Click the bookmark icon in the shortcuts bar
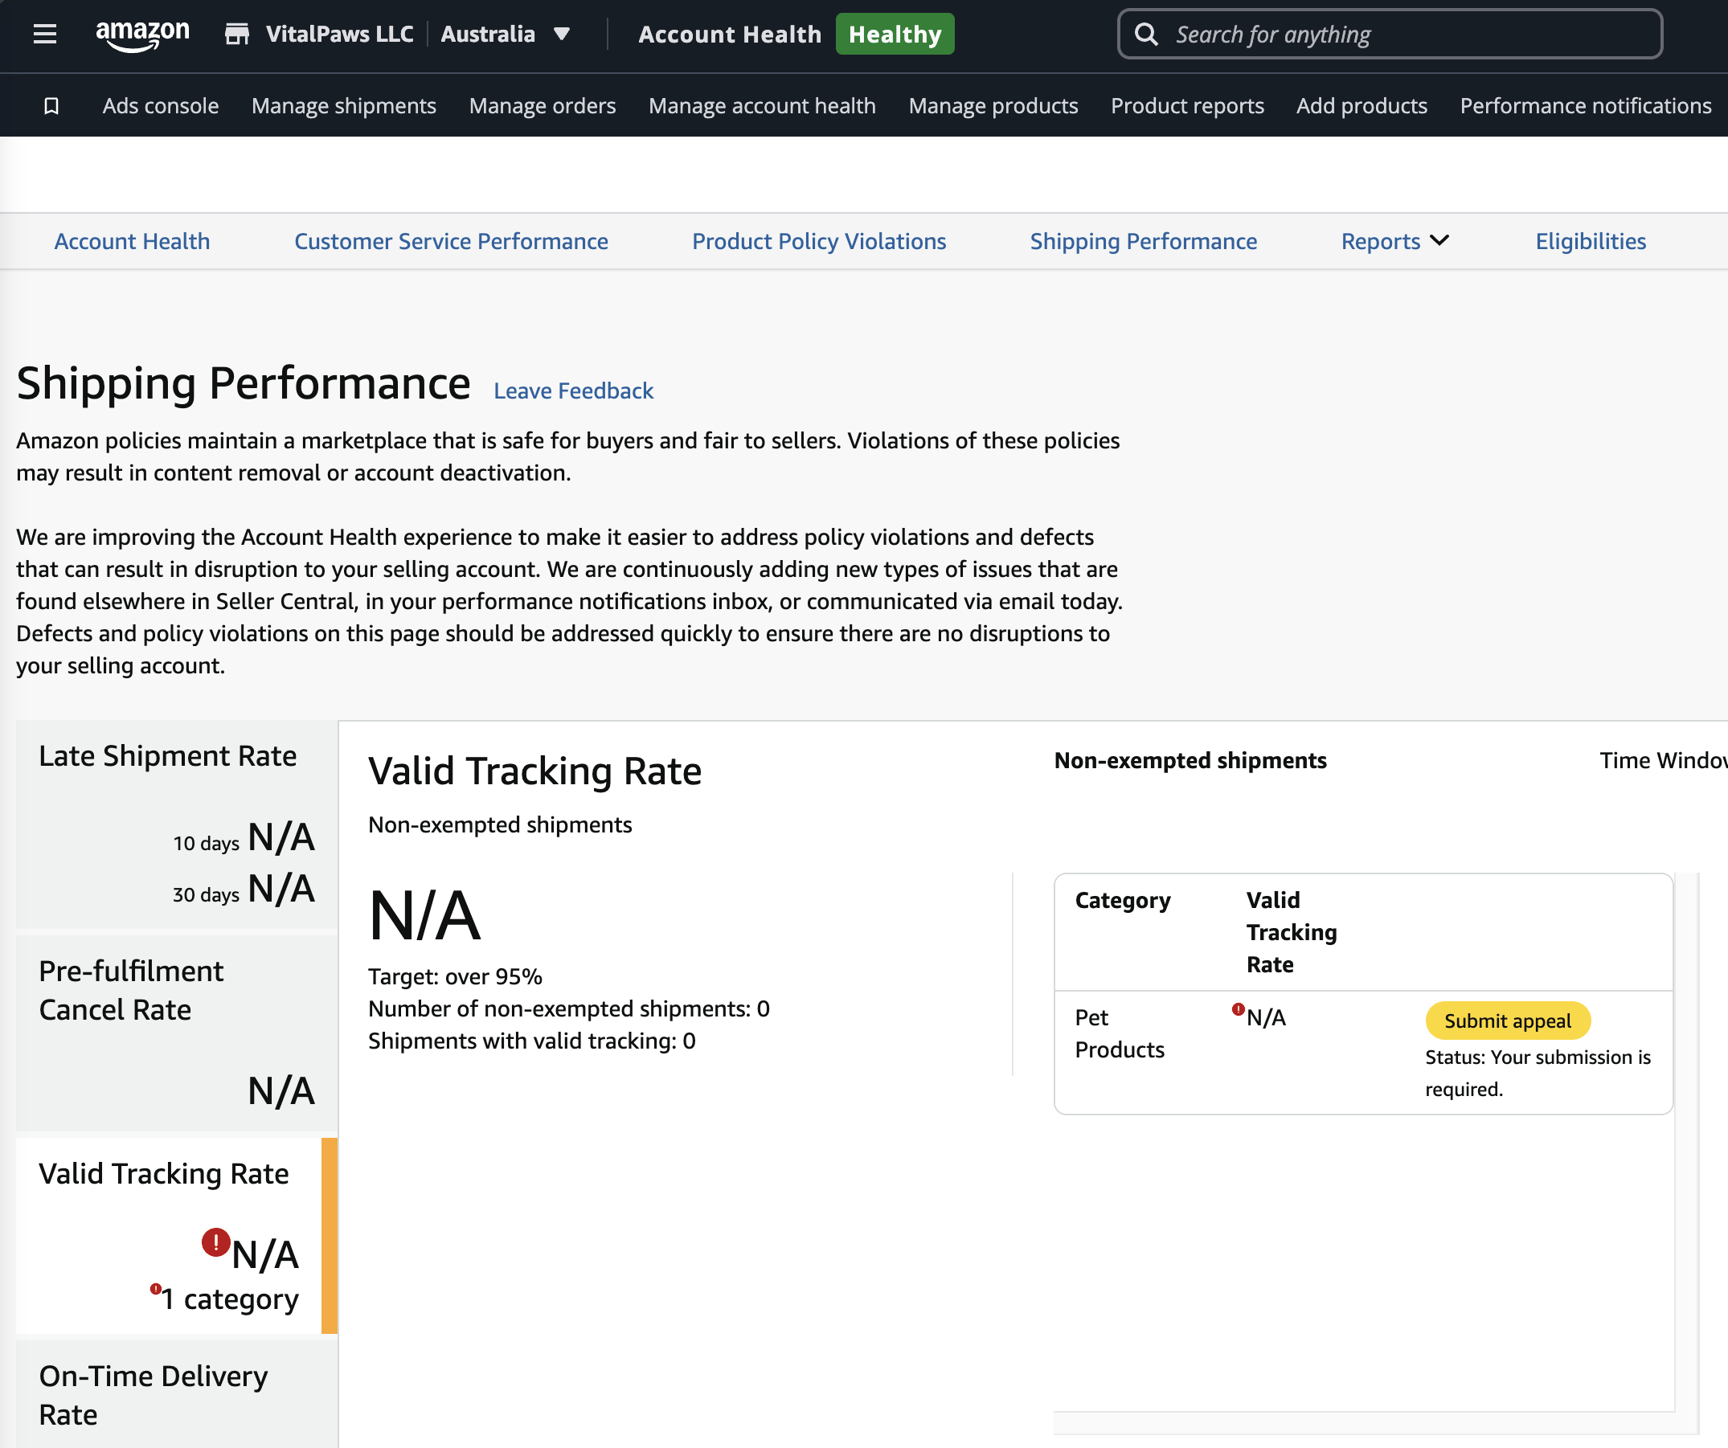Image resolution: width=1728 pixels, height=1448 pixels. [51, 106]
